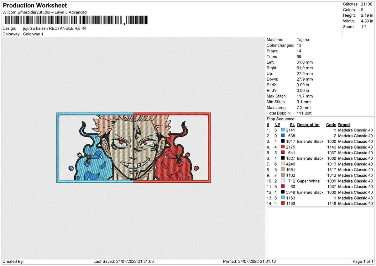The width and height of the screenshot is (376, 266).
Task: Click the Total Bobbin 111.29ft value
Action: click(x=304, y=113)
